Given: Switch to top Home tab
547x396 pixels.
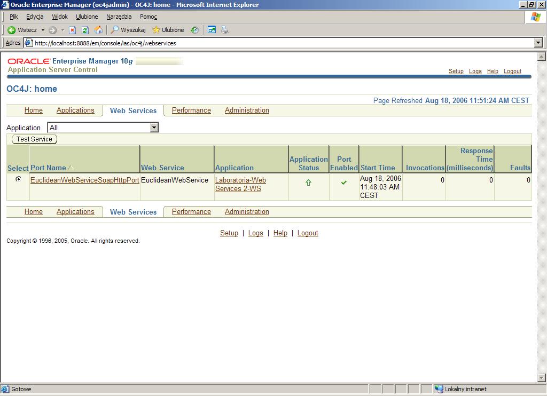Looking at the screenshot, I should pos(34,110).
